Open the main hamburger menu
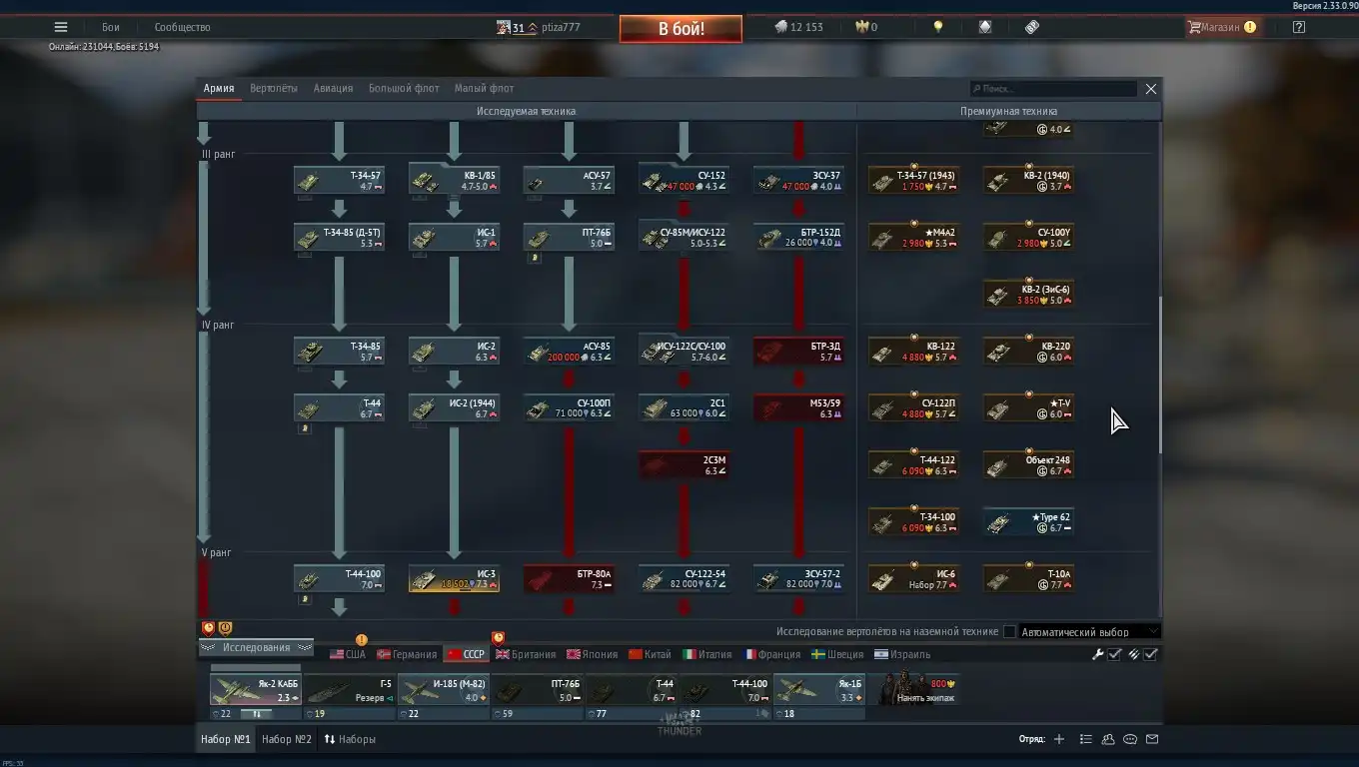1359x767 pixels. [x=61, y=28]
